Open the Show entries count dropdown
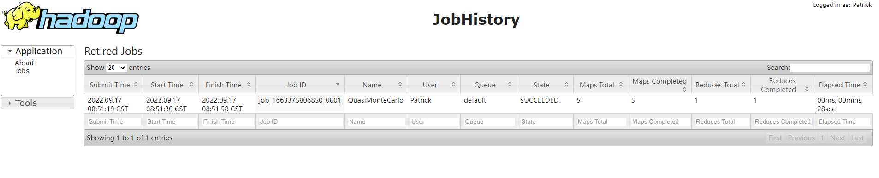 116,68
